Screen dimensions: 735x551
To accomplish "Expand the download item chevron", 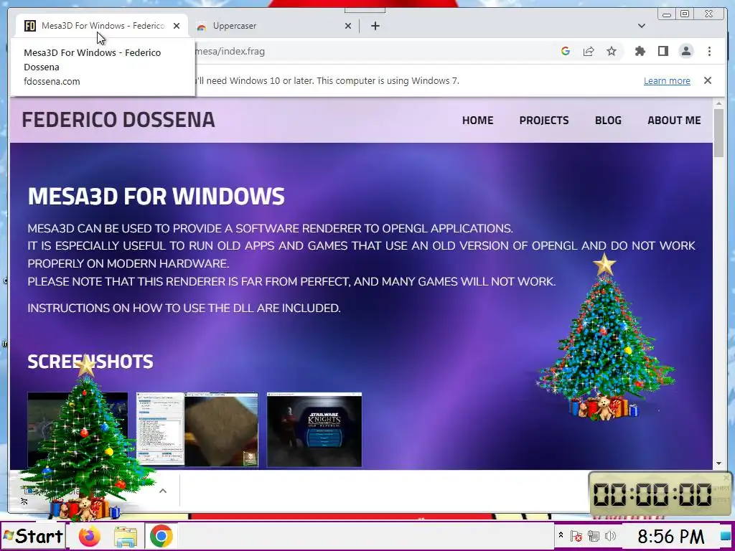I will pos(163,491).
